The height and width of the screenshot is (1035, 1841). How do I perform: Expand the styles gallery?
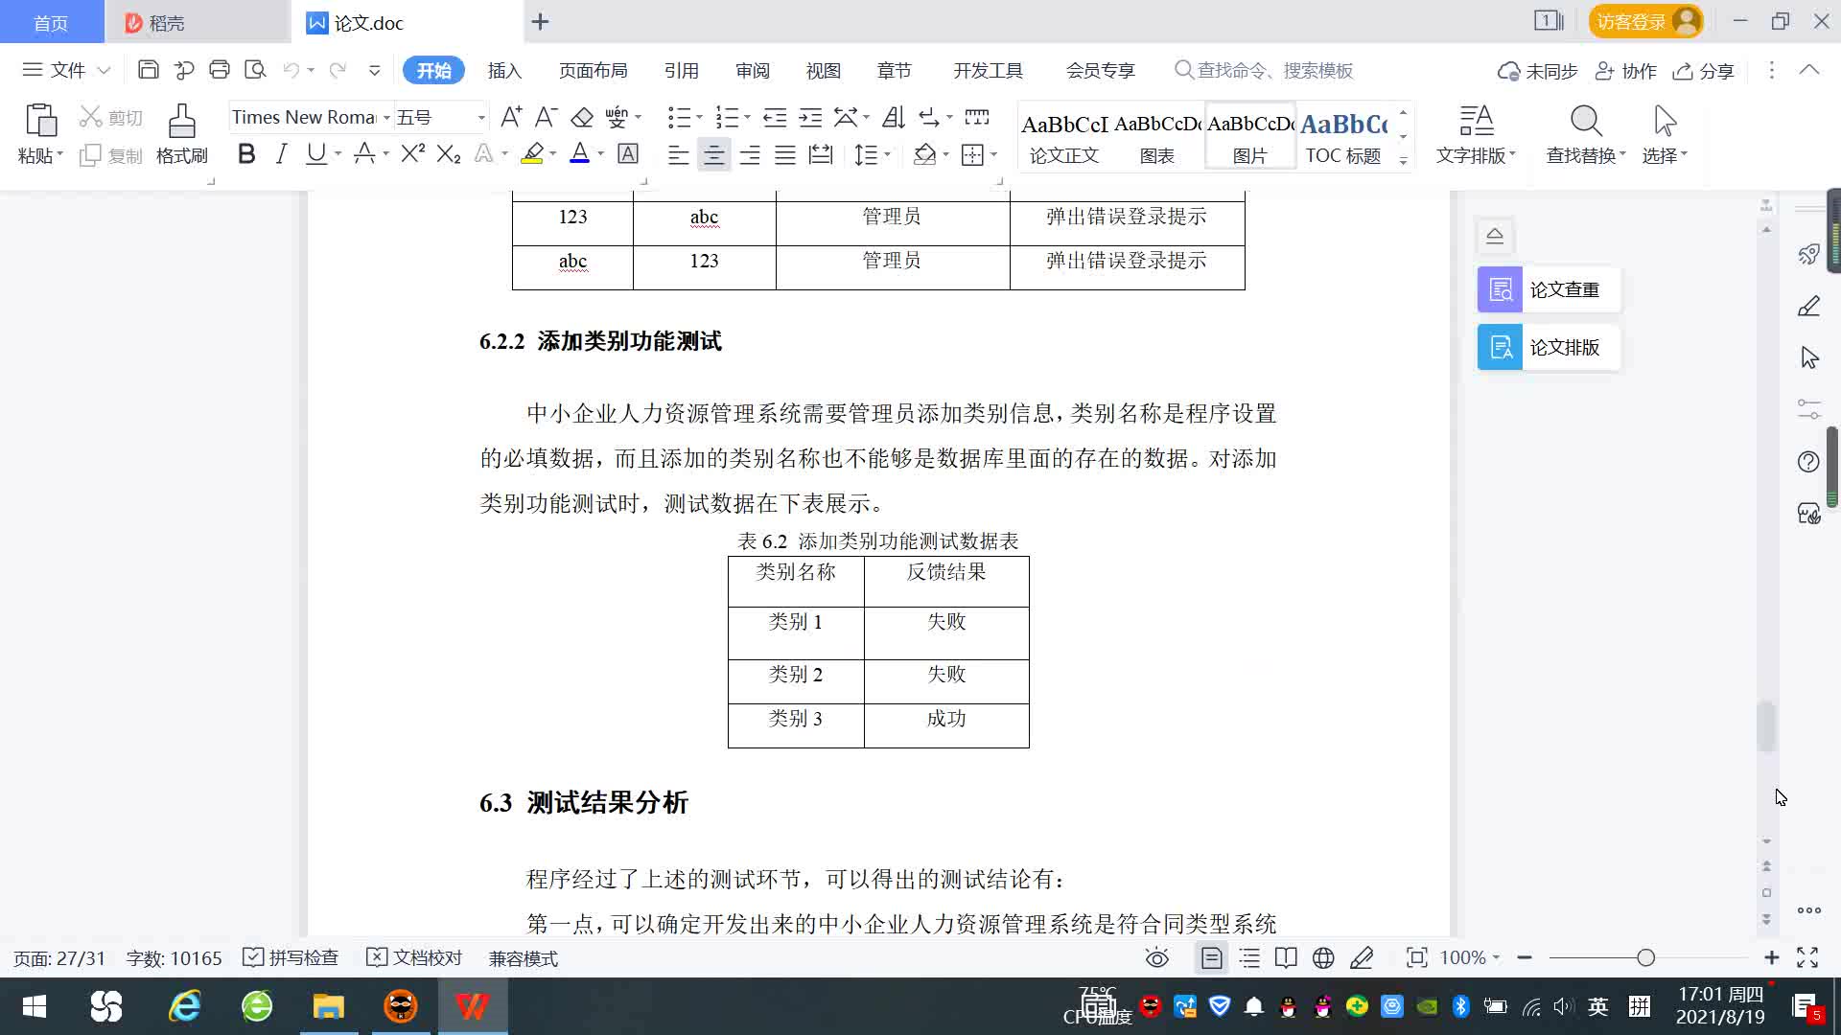(1404, 161)
